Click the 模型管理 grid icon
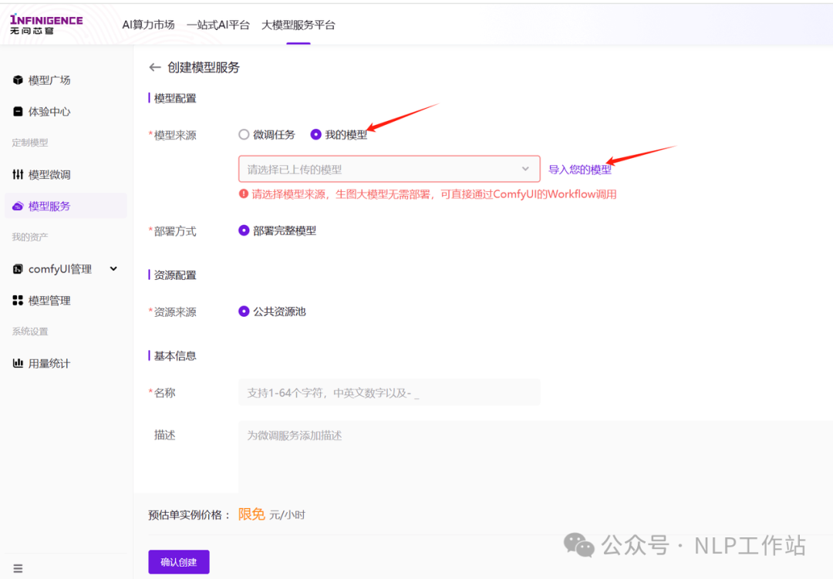This screenshot has height=579, width=833. [18, 301]
